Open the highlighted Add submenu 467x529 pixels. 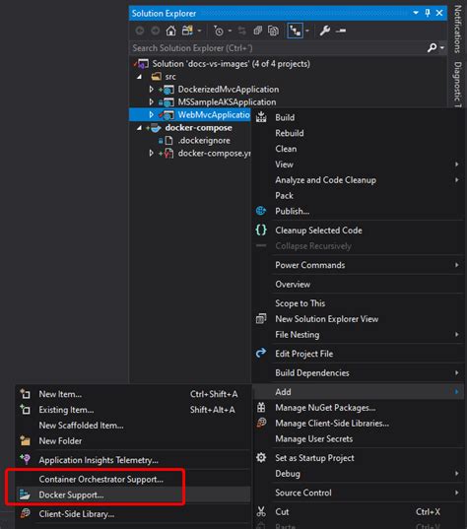pyautogui.click(x=358, y=392)
